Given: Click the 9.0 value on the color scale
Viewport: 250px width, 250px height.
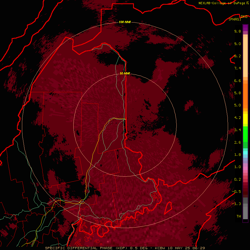Looking at the screenshot, I should click(x=237, y=44).
